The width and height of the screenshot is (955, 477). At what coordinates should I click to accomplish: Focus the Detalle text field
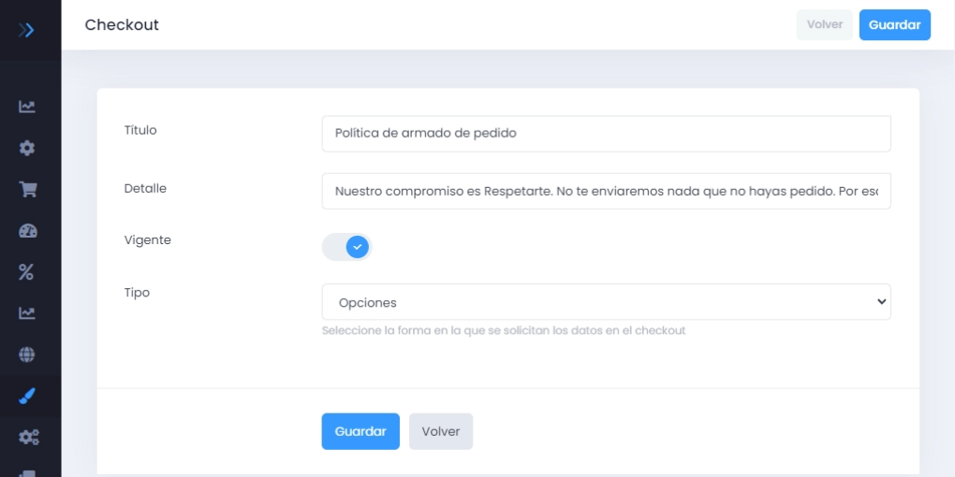606,191
